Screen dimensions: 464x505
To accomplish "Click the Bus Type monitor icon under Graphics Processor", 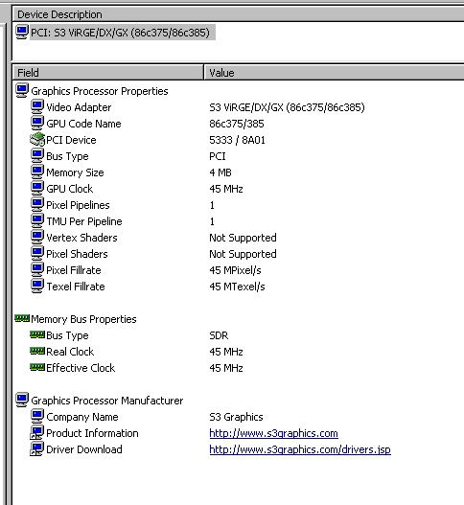I will (x=37, y=156).
